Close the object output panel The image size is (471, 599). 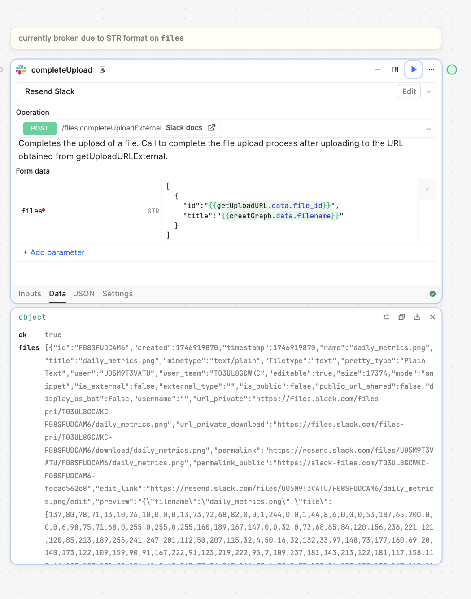pyautogui.click(x=432, y=317)
